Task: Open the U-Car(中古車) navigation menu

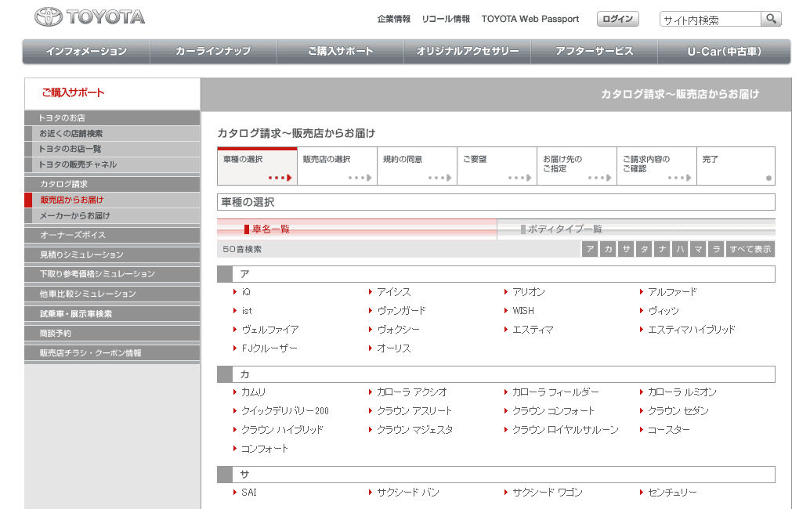Action: 724,52
